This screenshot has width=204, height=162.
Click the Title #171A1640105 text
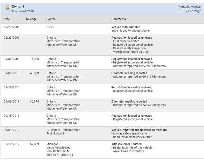(60, 155)
